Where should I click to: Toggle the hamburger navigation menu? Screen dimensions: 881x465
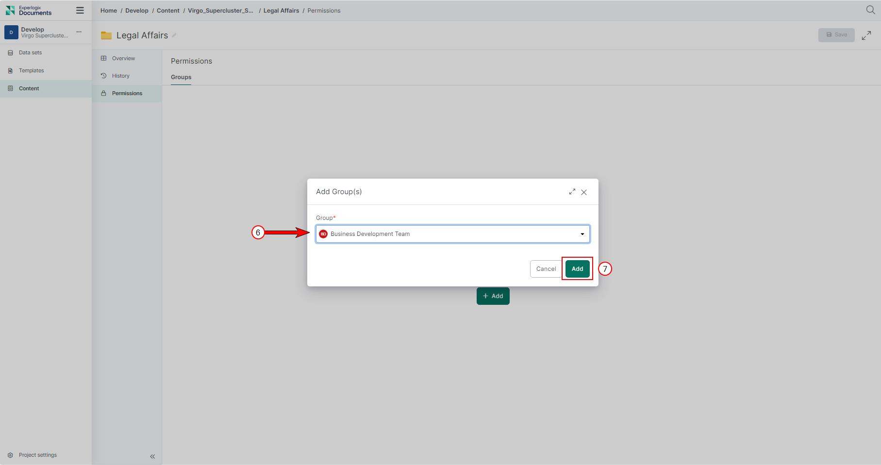(80, 10)
